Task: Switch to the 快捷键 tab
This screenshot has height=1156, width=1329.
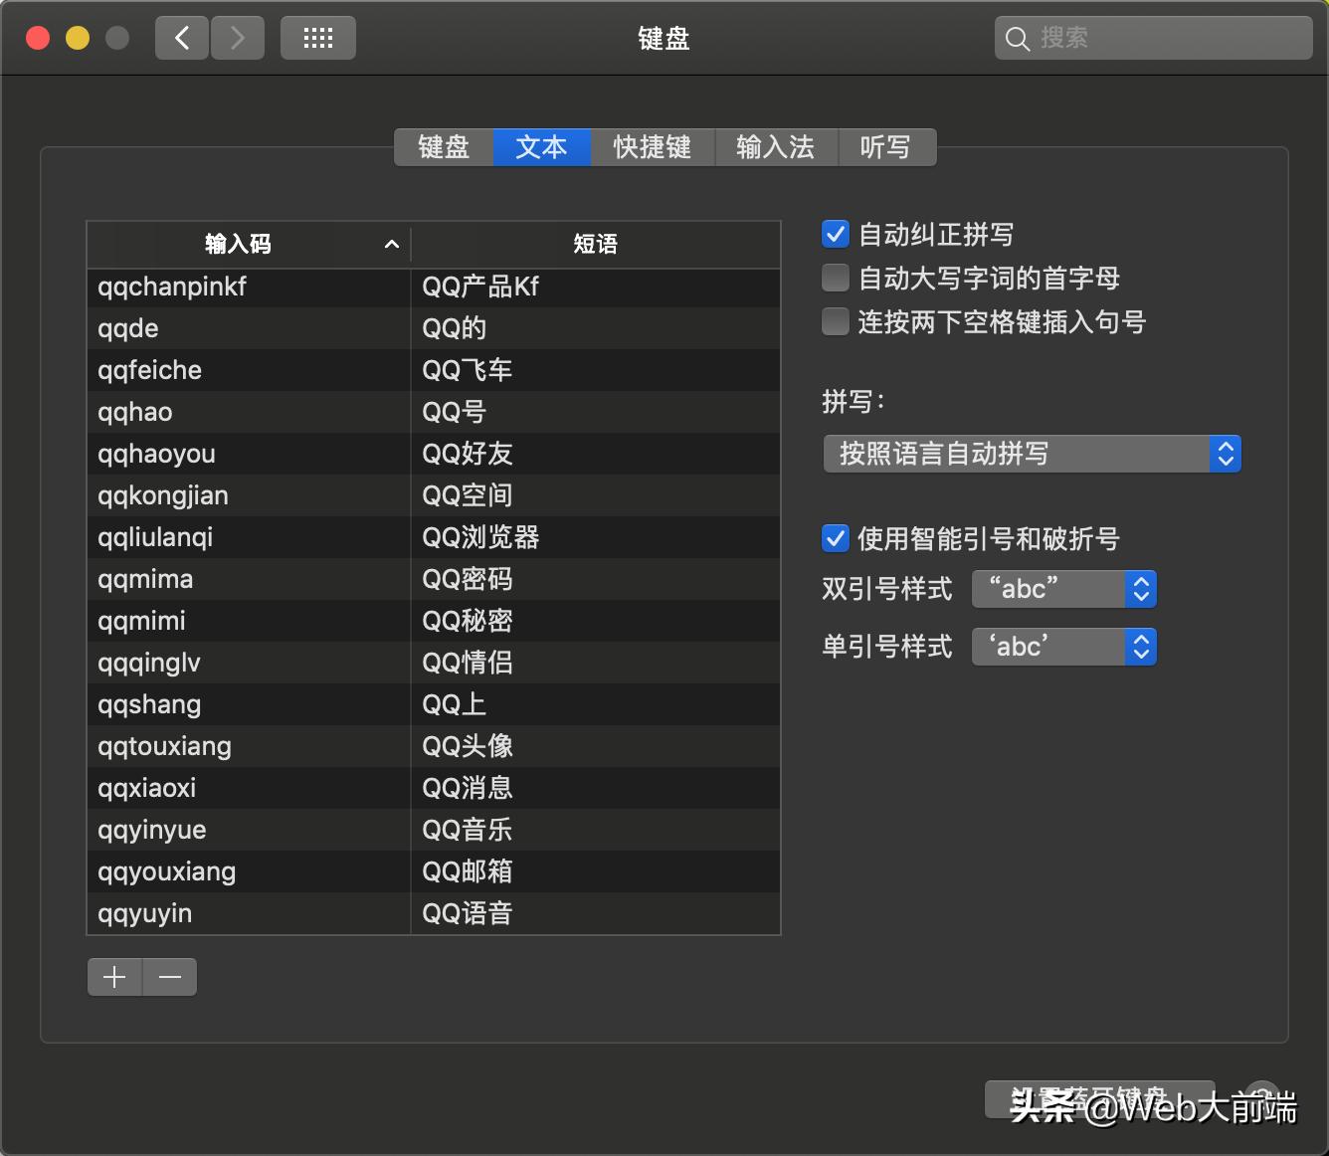Action: click(653, 147)
